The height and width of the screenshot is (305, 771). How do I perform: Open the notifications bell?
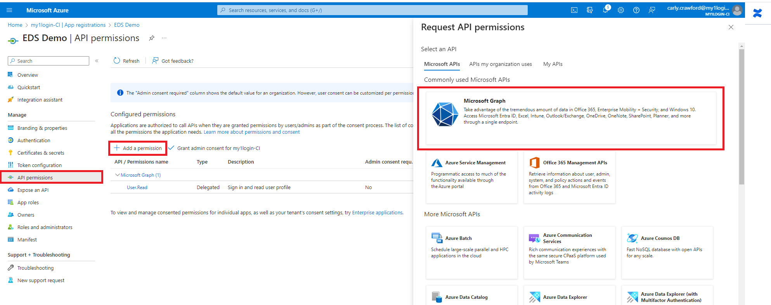coord(605,10)
